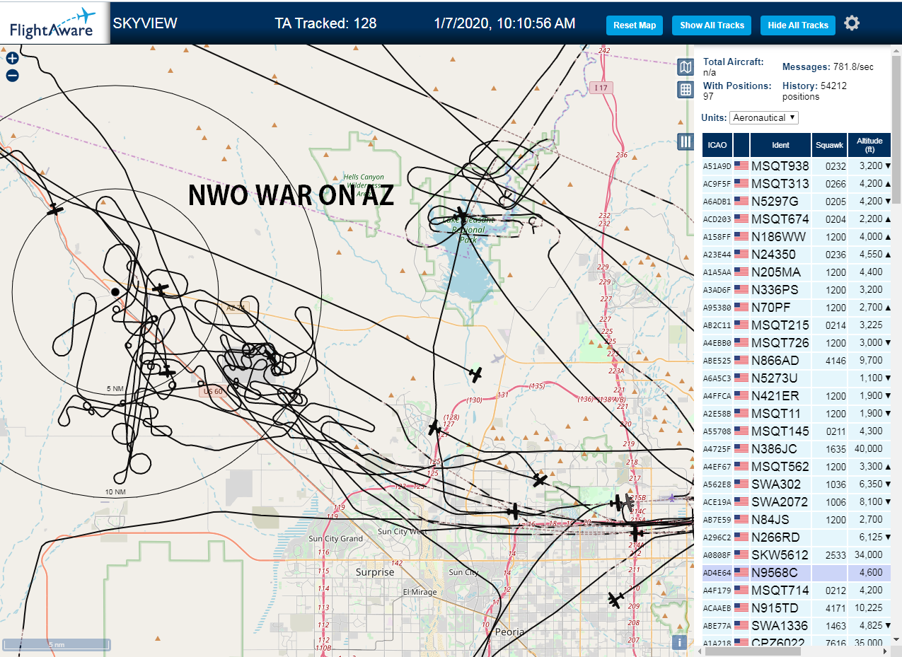
Task: Select the N84JS aircraft row
Action: 797,520
